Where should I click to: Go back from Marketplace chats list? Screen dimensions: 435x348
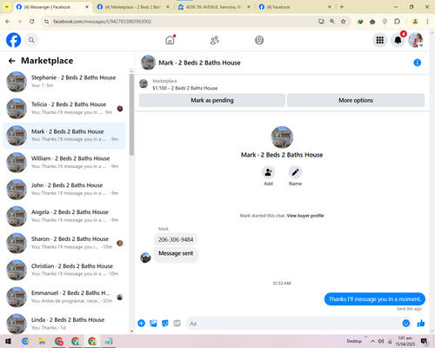click(11, 61)
